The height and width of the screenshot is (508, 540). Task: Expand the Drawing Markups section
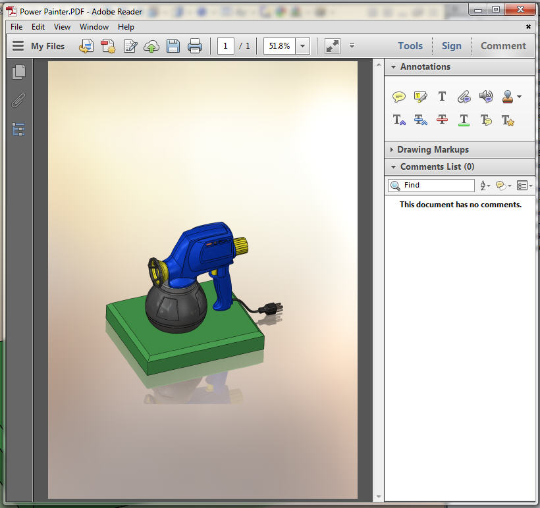click(x=433, y=149)
